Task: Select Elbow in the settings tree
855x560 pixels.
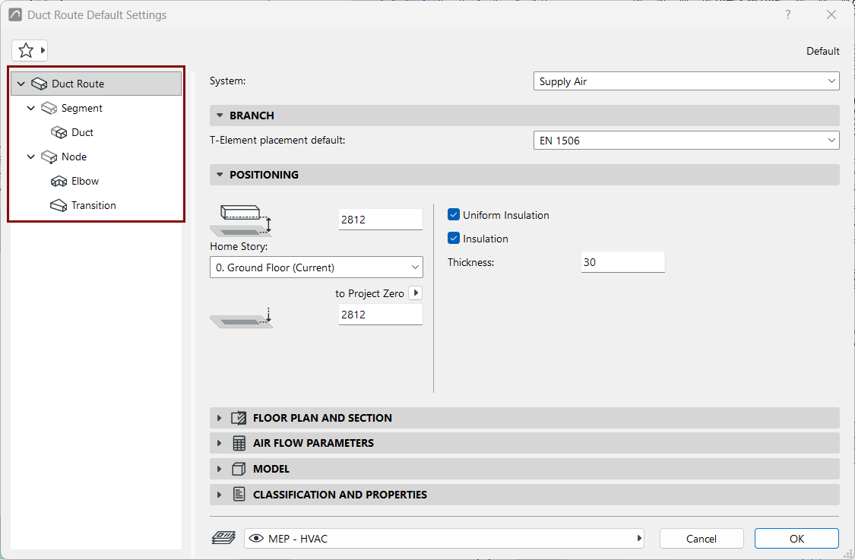Action: 85,181
